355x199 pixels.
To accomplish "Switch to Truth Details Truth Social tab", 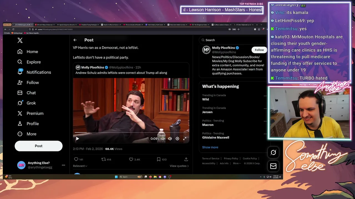I will click(155, 25).
